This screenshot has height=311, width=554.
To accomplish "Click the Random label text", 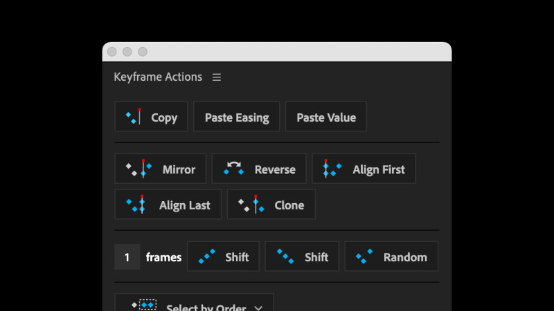I will click(x=405, y=257).
